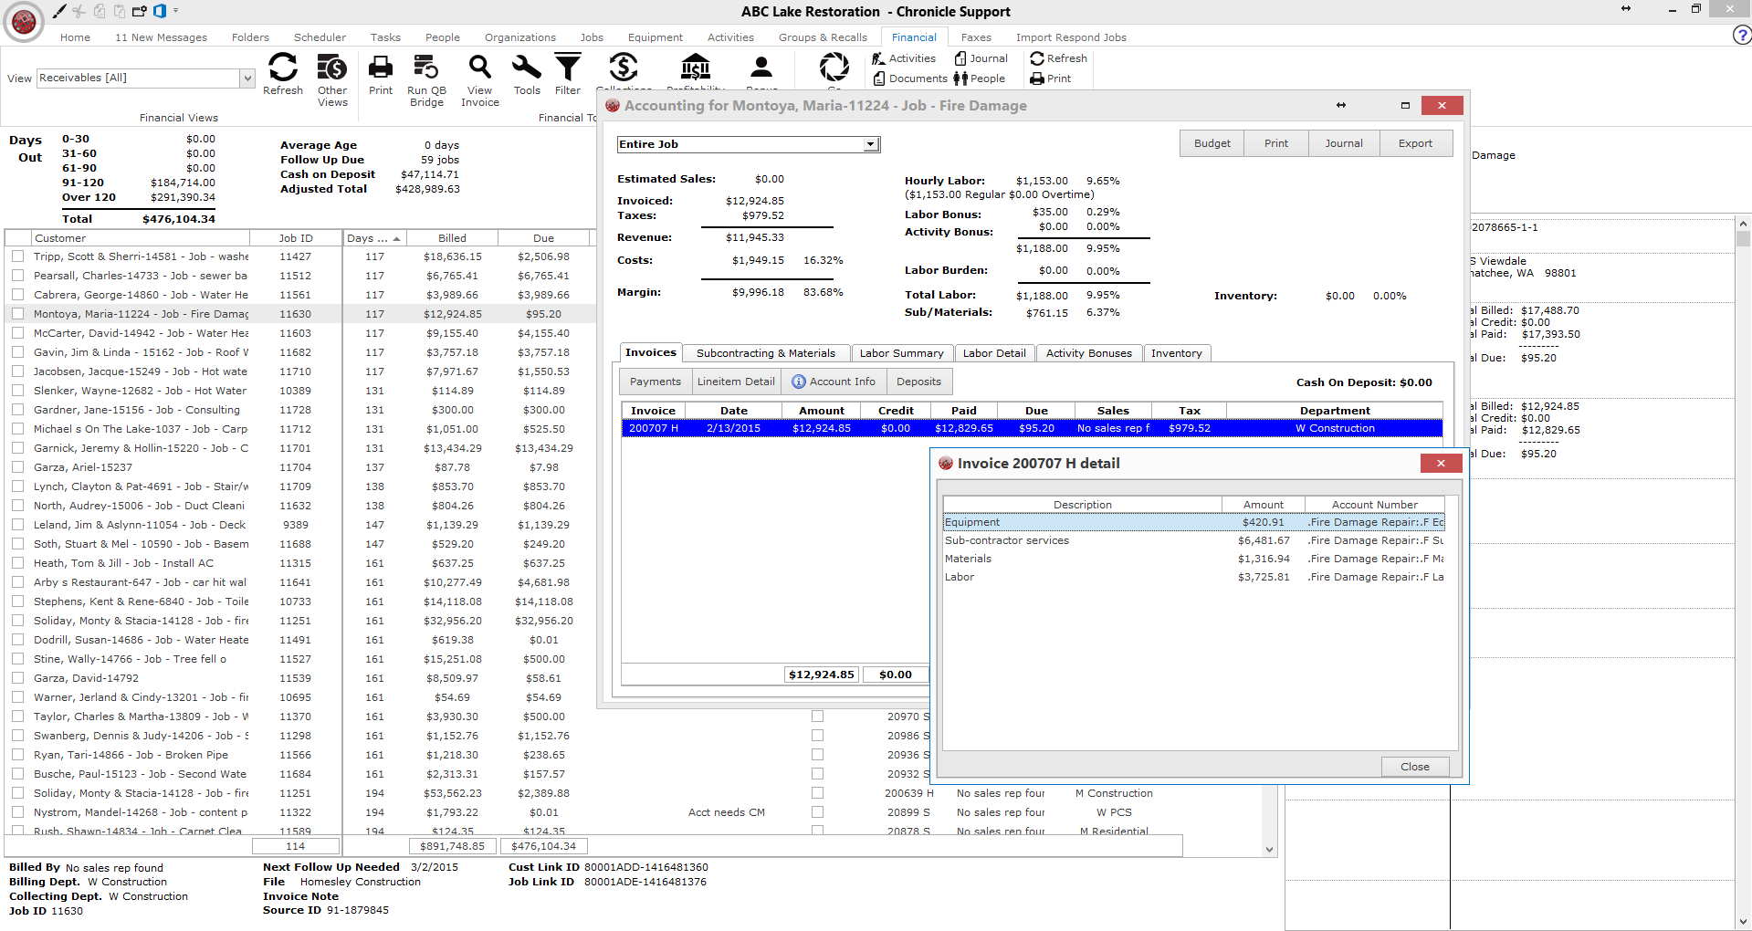Image resolution: width=1752 pixels, height=931 pixels.
Task: Switch to the Labor Summary tab
Action: pos(901,353)
